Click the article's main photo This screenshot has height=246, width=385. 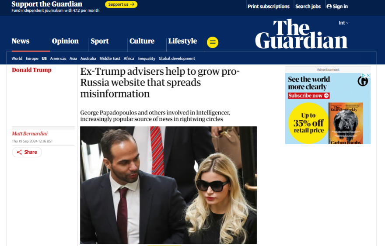(x=168, y=185)
